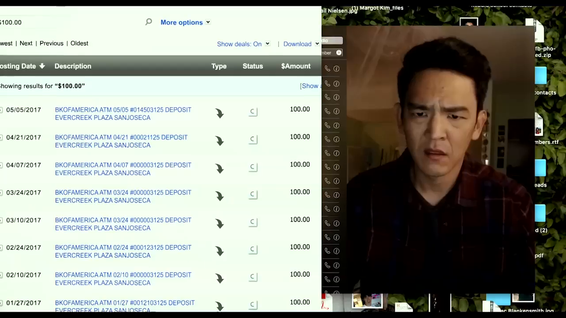Click the sort arrow next to Posting Date
The width and height of the screenshot is (566, 318).
42,66
